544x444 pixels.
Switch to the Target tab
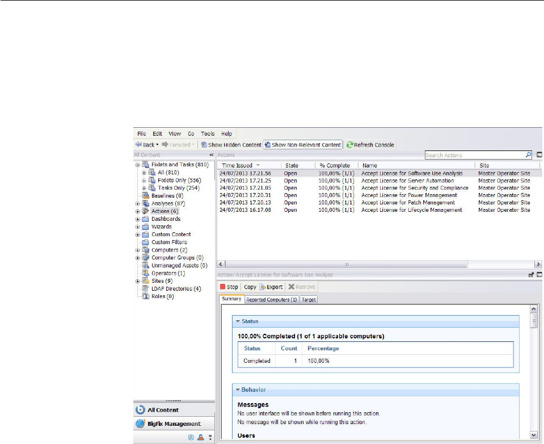tap(309, 300)
